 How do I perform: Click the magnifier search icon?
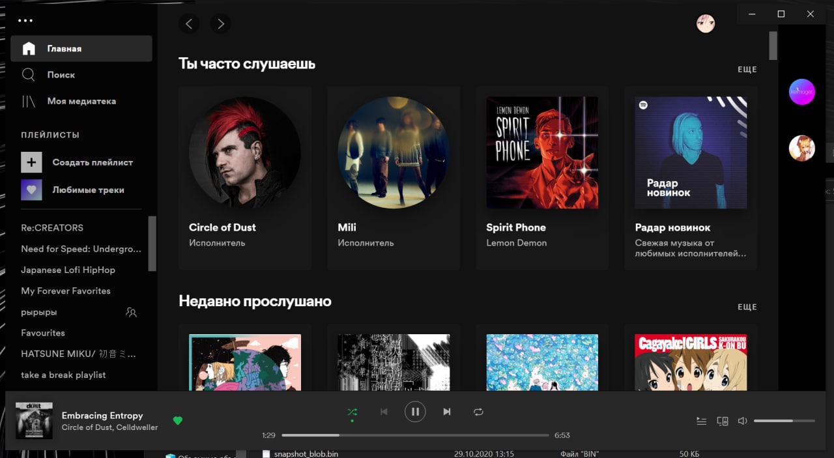(x=29, y=75)
